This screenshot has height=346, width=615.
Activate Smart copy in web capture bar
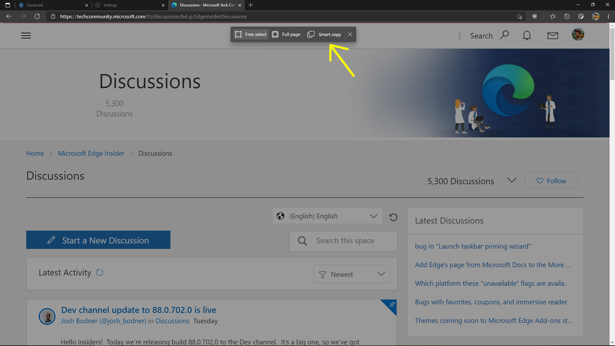point(324,34)
